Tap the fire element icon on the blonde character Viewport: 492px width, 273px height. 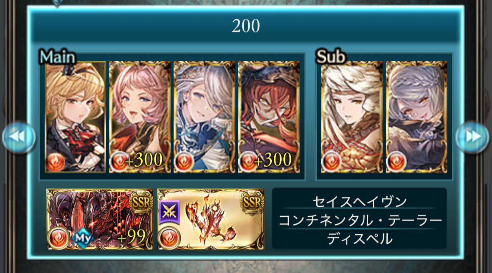[55, 162]
